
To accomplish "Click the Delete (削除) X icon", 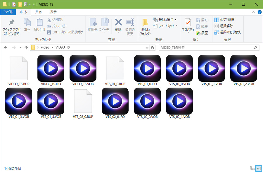I will click(118, 23).
